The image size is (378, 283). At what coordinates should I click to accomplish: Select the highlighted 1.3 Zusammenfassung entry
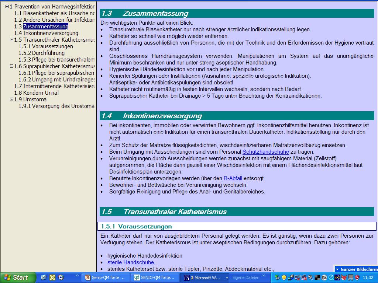(45, 27)
